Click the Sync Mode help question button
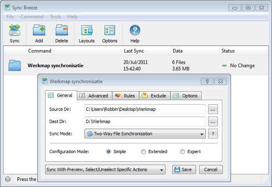This screenshot has width=272, height=187. tap(213, 134)
